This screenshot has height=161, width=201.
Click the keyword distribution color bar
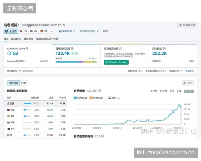76,62
